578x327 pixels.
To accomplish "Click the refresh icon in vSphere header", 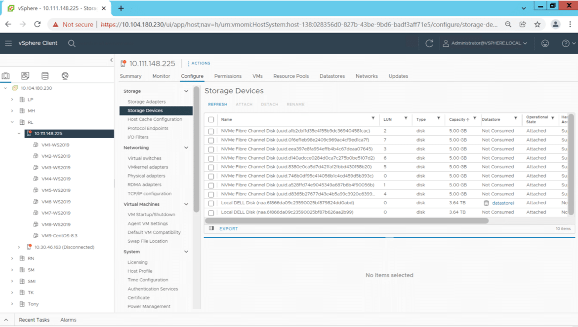I will (429, 43).
